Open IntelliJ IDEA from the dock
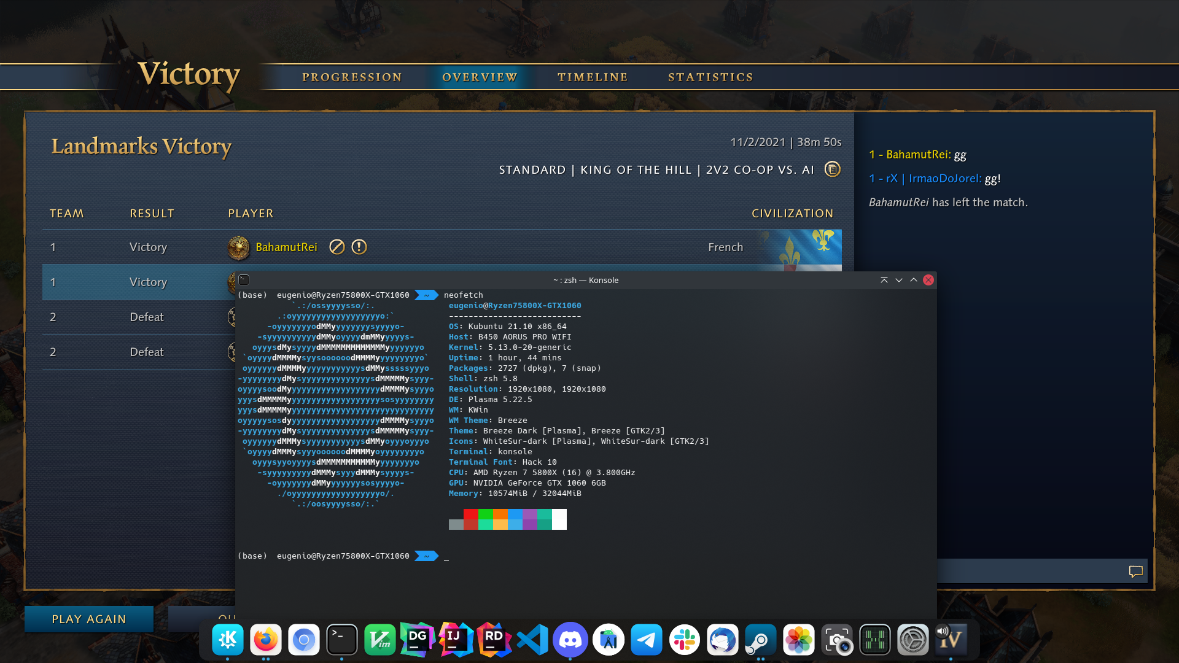 pos(456,640)
